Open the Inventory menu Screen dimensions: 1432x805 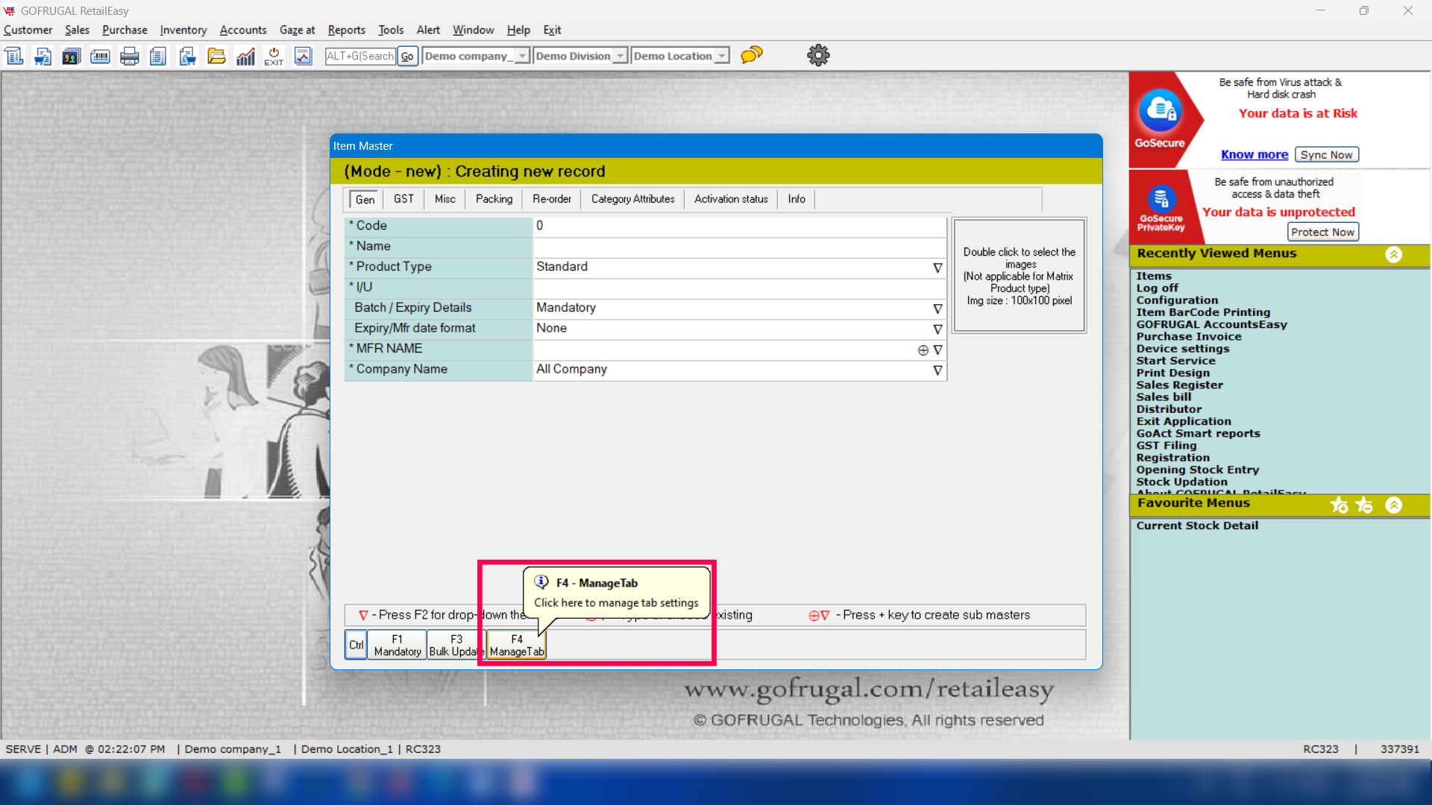(x=183, y=30)
